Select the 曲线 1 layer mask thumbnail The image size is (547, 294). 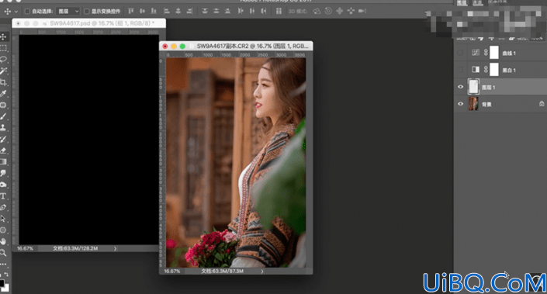pos(494,53)
